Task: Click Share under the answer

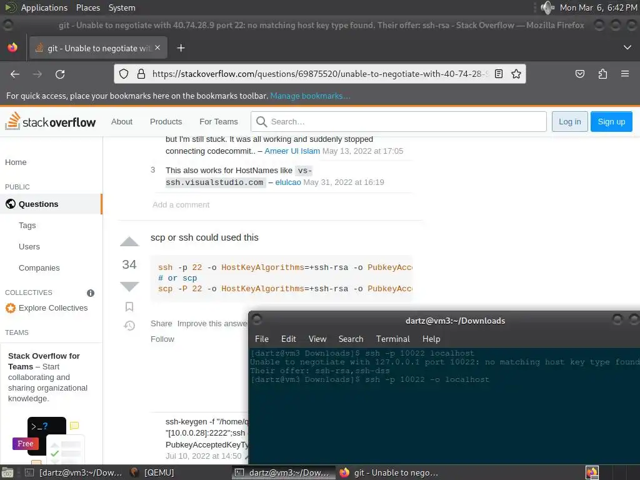Action: click(x=161, y=323)
